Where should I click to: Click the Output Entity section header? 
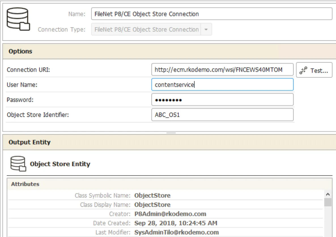coord(169,142)
